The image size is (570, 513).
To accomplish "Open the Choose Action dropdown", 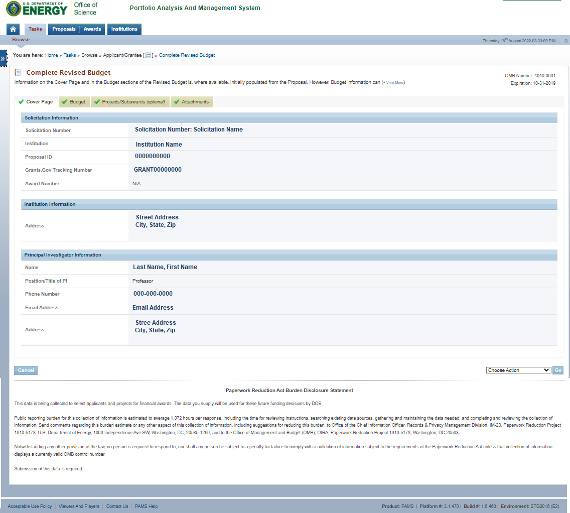I will 518,370.
